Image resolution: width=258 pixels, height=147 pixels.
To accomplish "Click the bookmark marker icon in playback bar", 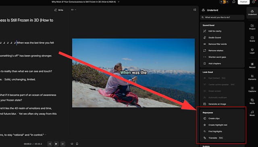I will 77,144.
